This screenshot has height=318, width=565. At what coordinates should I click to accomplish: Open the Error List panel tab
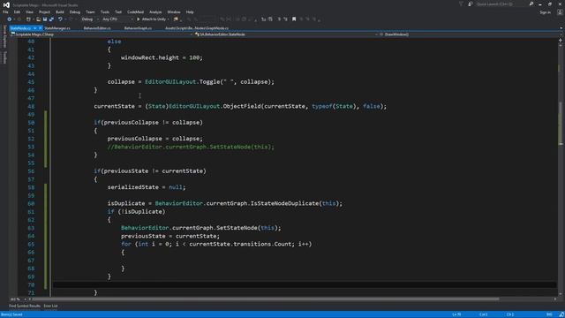pos(51,307)
